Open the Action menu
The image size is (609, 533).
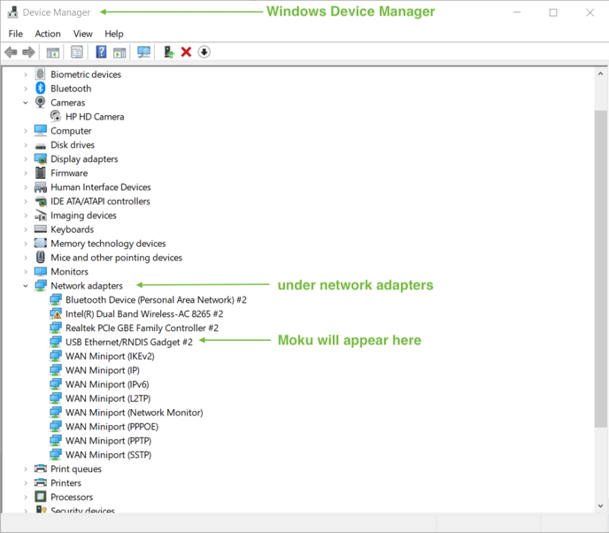pos(48,34)
